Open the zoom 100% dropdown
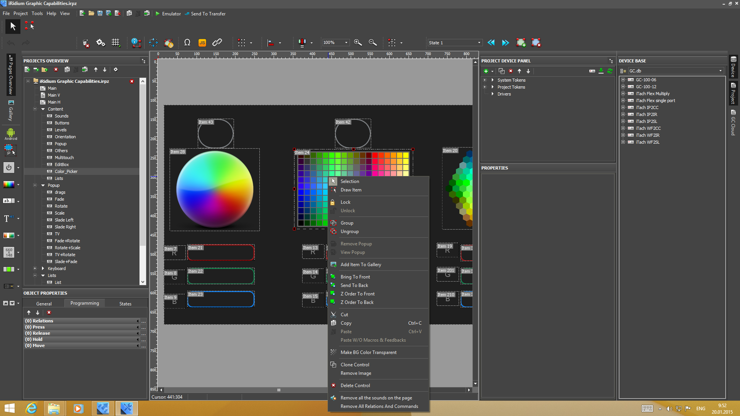740x416 pixels. [346, 43]
